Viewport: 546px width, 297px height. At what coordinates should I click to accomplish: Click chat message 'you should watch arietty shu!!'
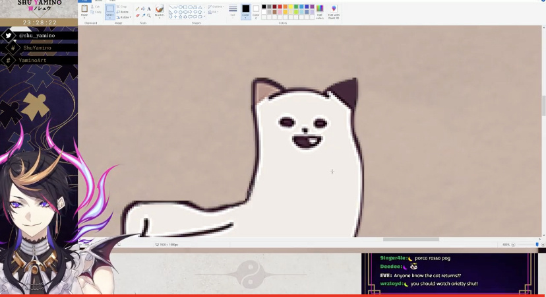pos(444,284)
